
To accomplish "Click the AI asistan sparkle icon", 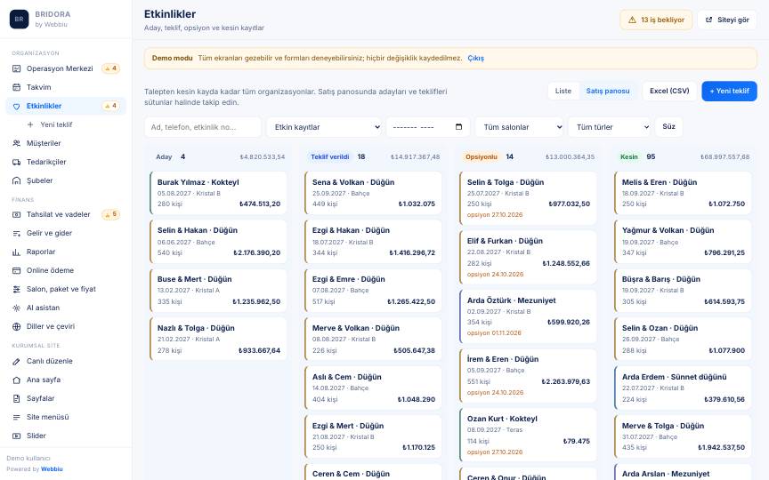I will (x=16, y=308).
